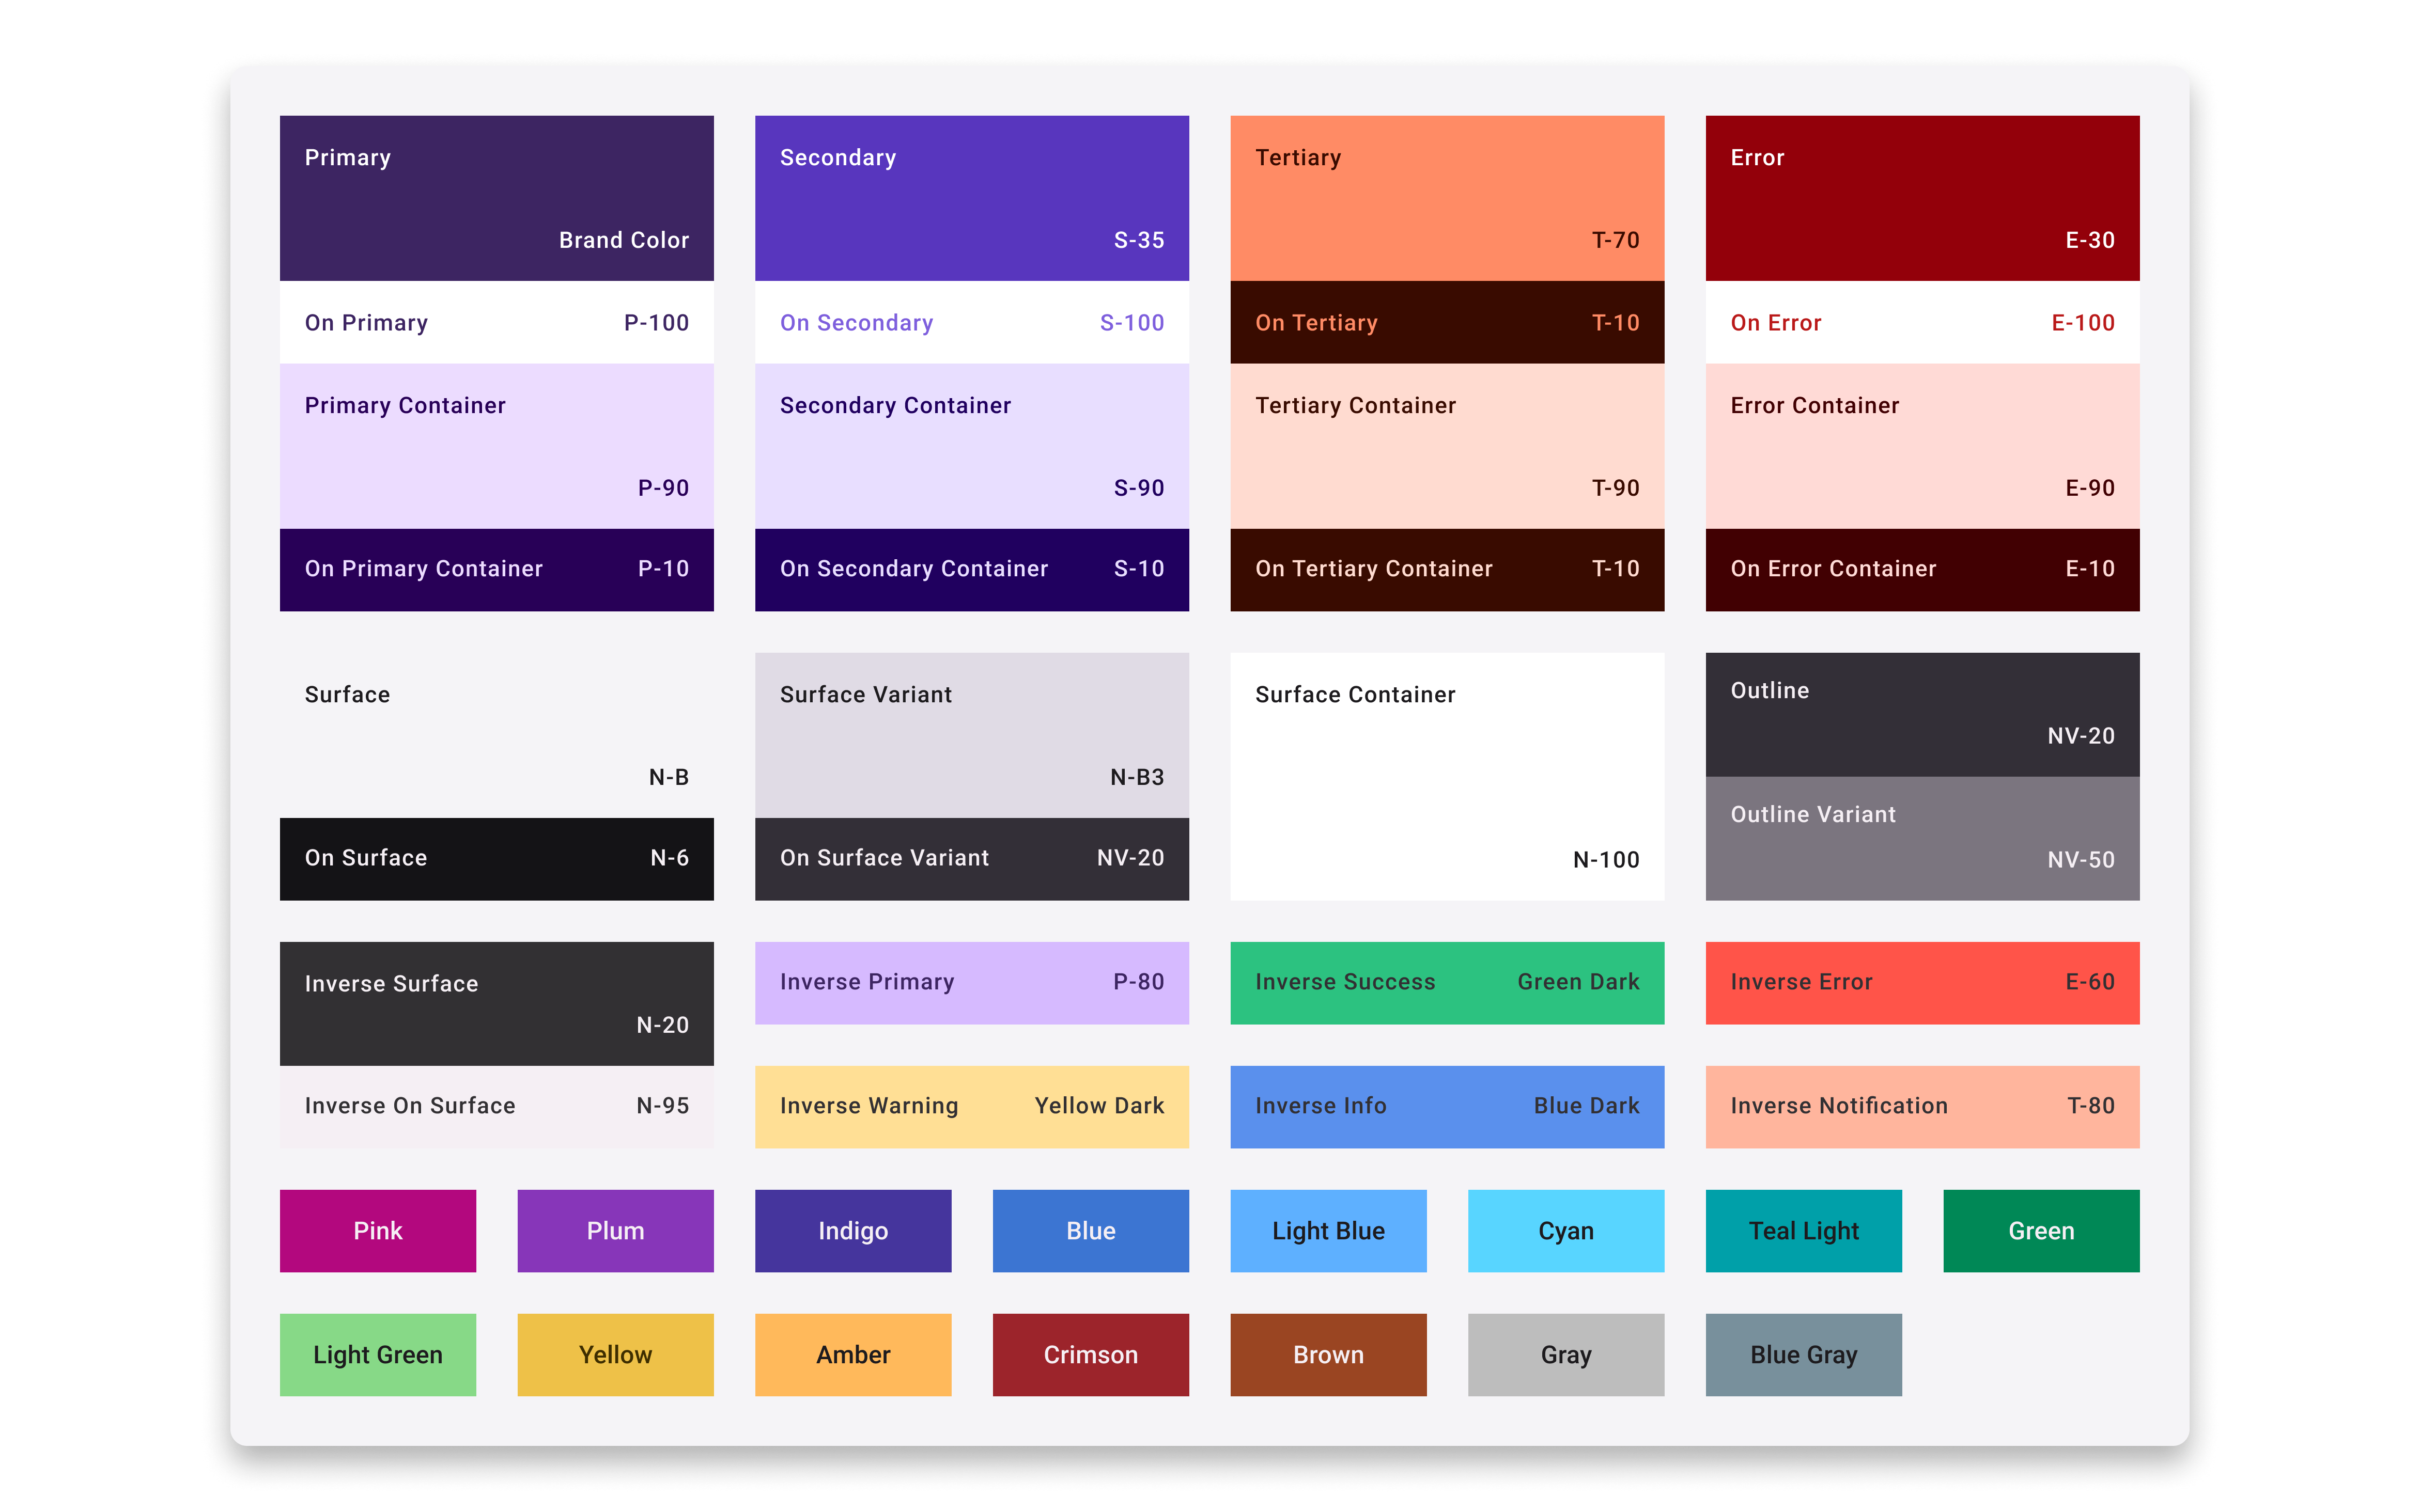
Task: Click the Blue Gray color swatch
Action: click(1803, 1355)
